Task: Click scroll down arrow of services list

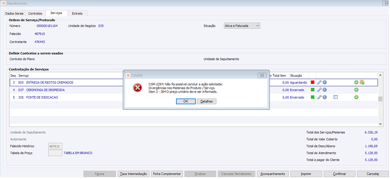Action: click(380, 124)
